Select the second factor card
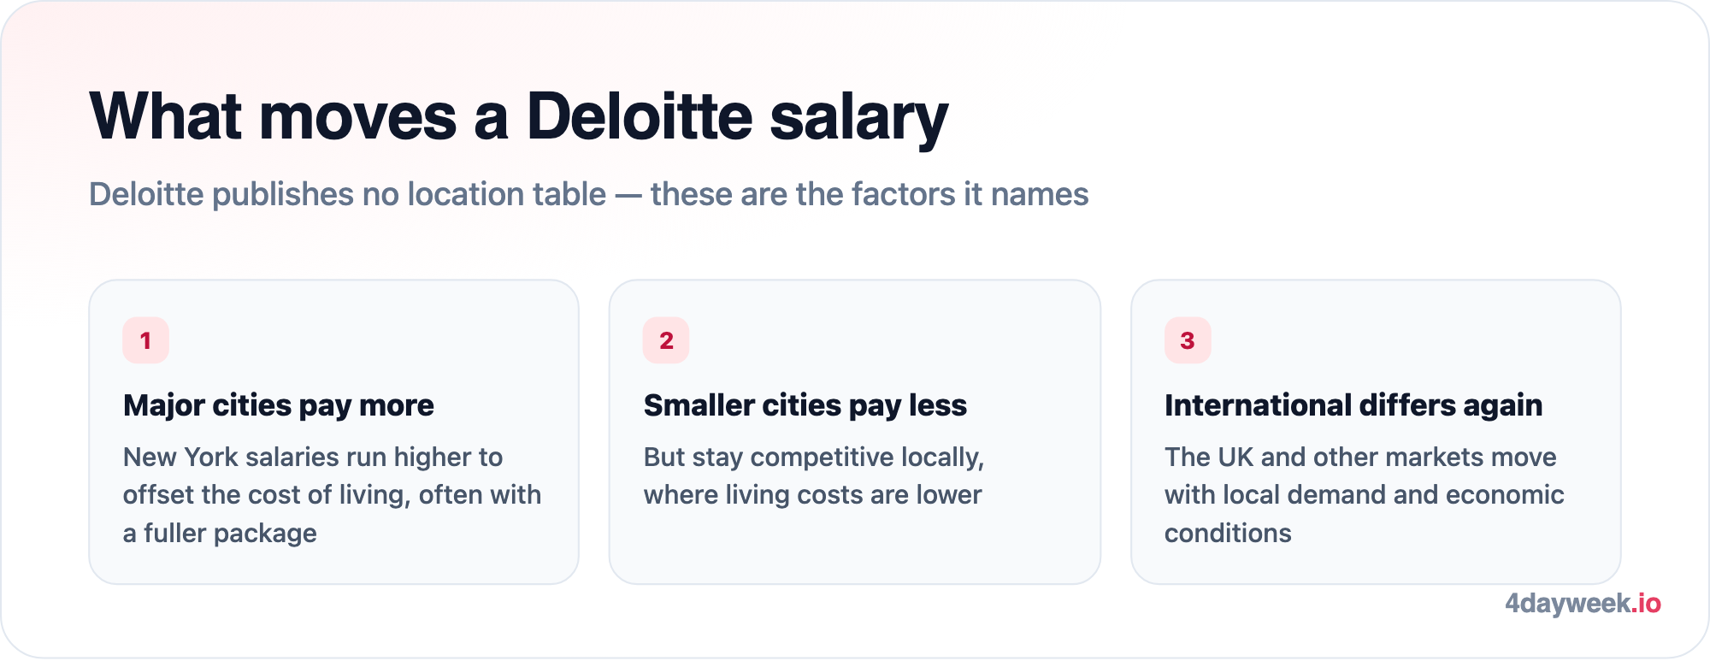This screenshot has width=1710, height=661. [854, 432]
